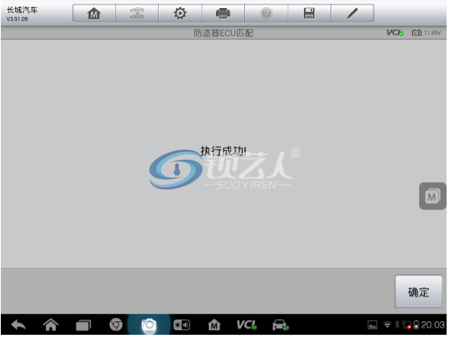This screenshot has height=338, width=449.
Task: Tap the clock showing 20:03
Action: pos(432,324)
